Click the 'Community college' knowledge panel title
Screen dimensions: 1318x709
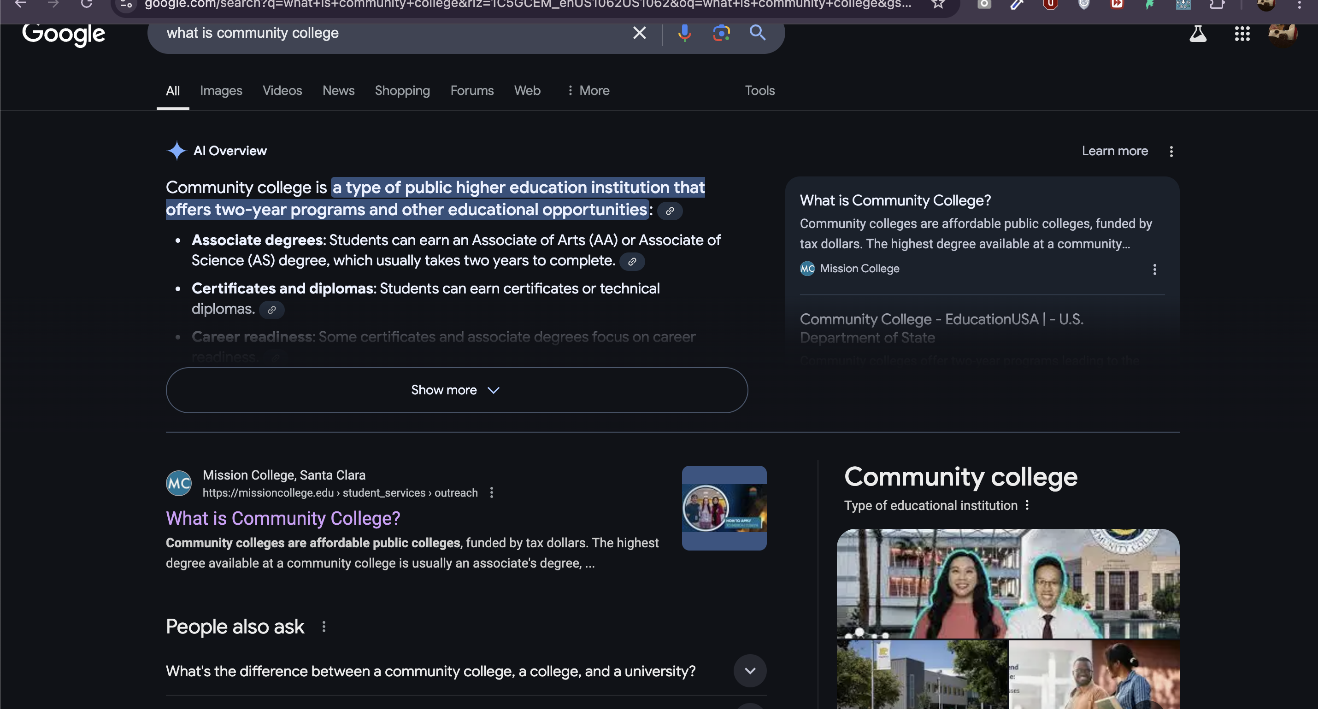coord(960,477)
